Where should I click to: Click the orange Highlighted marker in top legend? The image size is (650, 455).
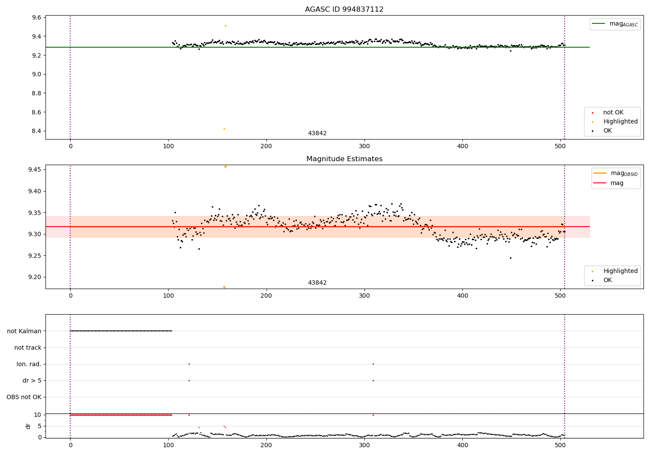pos(592,122)
